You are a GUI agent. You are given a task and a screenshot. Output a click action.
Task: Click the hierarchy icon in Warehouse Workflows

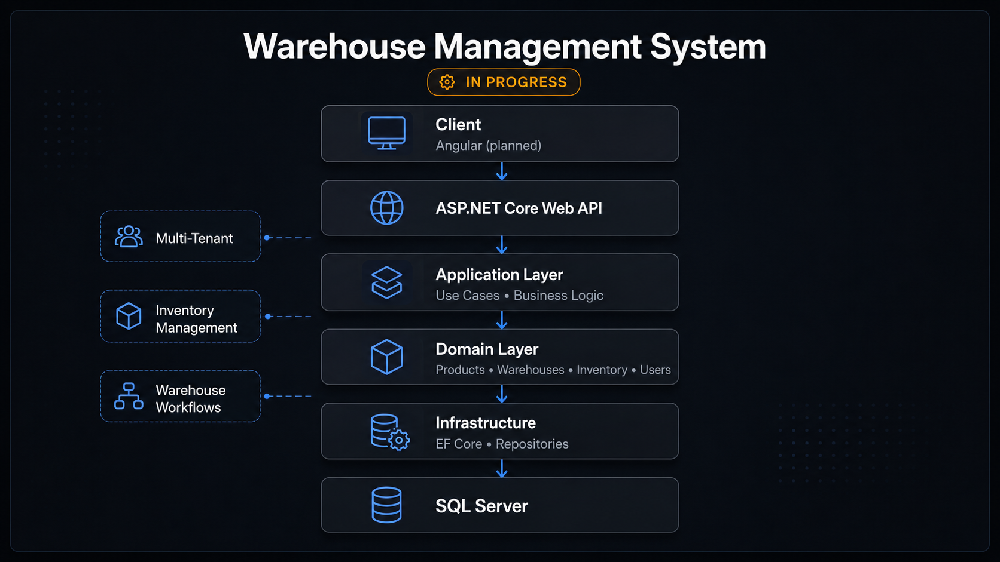point(129,396)
